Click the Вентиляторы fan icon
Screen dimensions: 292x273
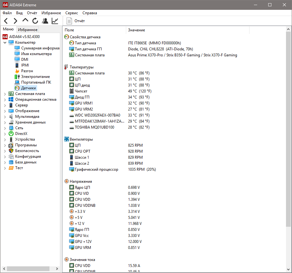[66, 139]
